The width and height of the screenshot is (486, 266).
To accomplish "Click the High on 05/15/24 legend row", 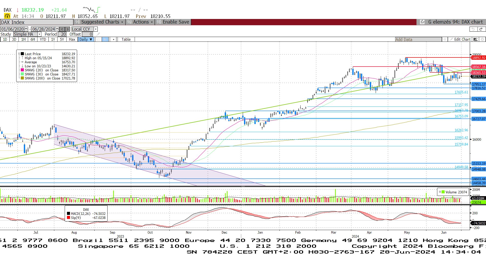I will 48,58.
